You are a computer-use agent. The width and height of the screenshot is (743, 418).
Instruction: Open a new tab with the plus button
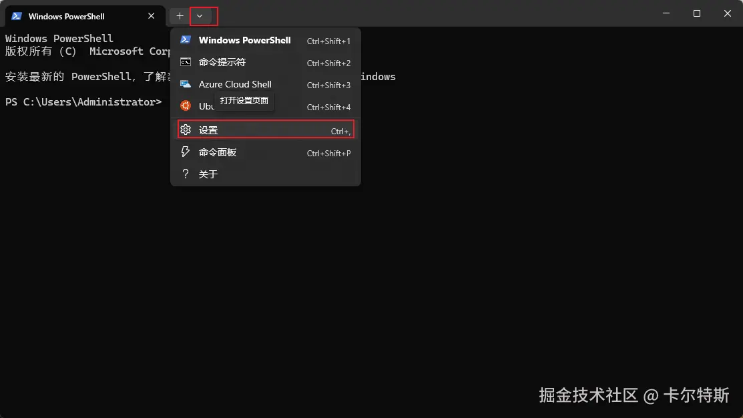180,16
